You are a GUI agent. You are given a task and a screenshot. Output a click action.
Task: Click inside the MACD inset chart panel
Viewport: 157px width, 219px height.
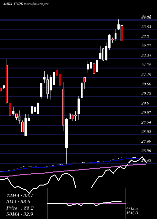click(x=86, y=203)
